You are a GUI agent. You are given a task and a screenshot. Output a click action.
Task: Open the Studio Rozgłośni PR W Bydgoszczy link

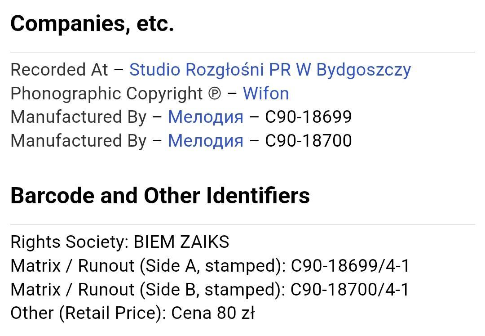(x=270, y=70)
